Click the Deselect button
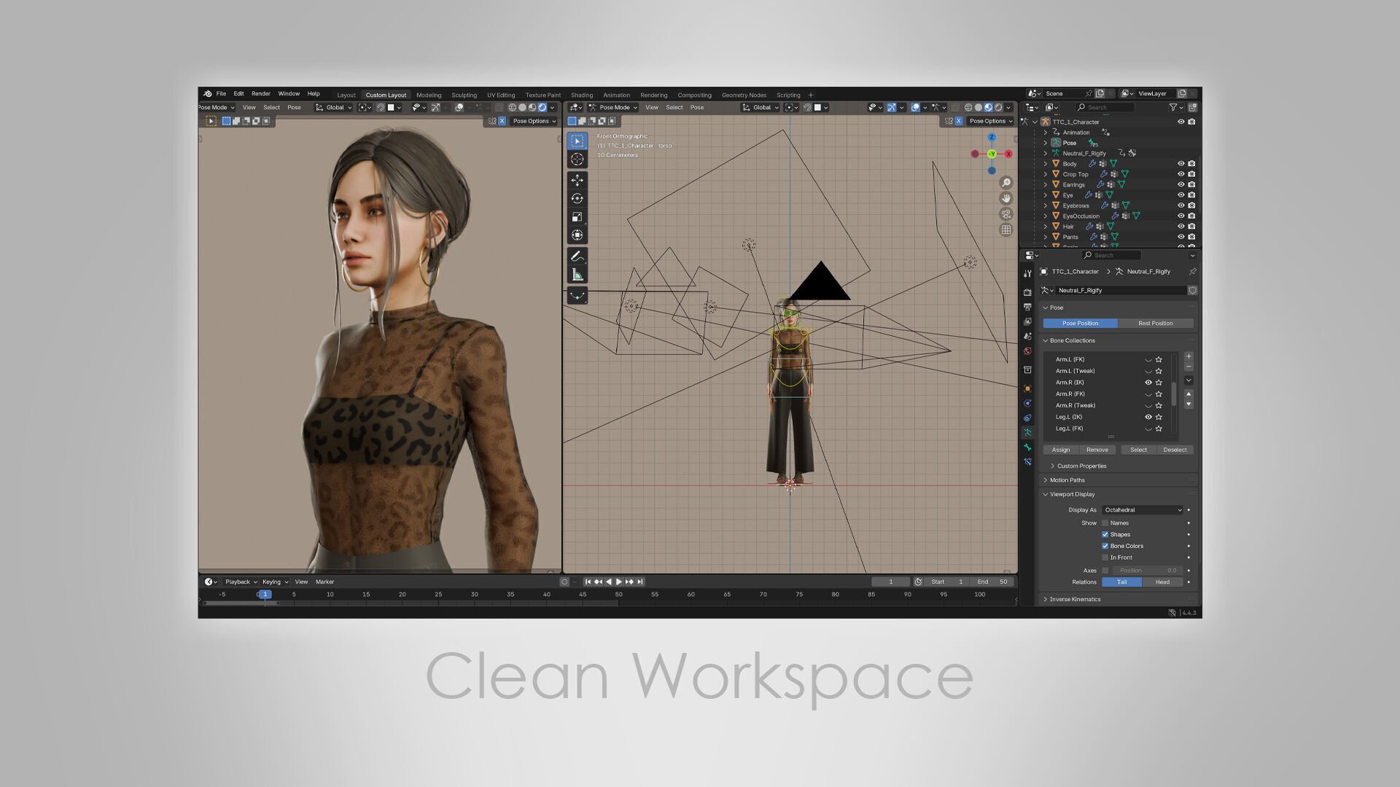The image size is (1400, 787). tap(1175, 450)
